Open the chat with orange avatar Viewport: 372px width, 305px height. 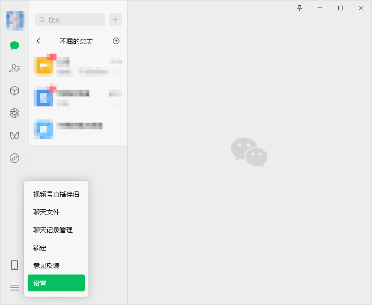click(78, 66)
